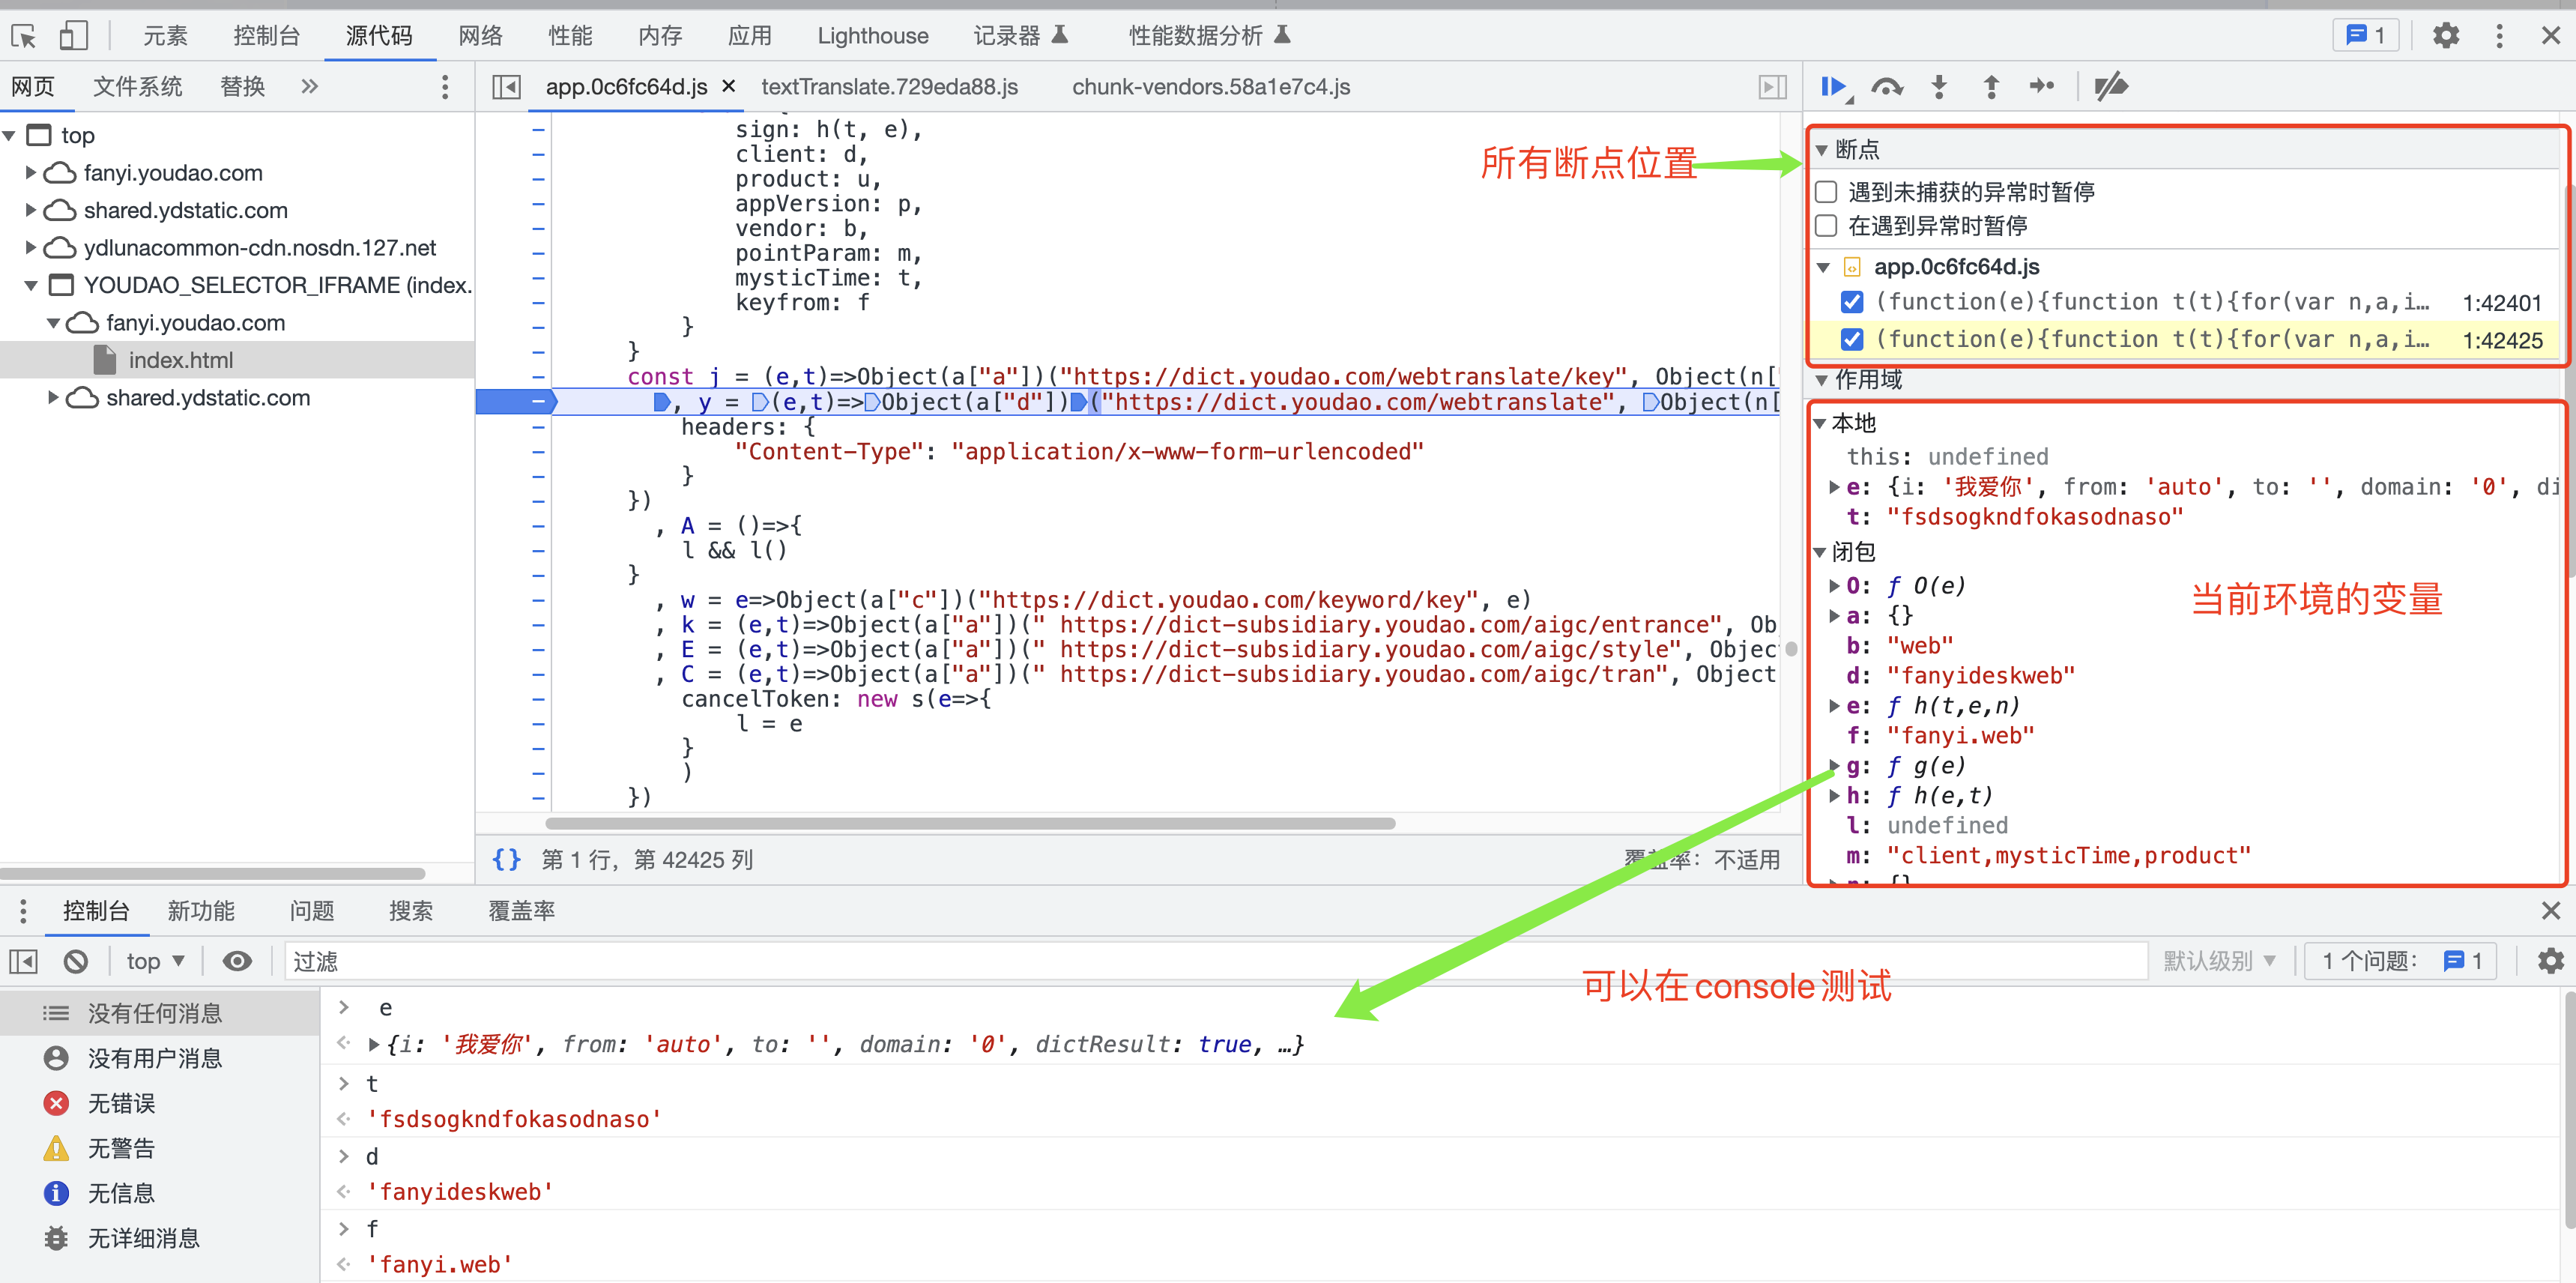Open console settings gear
2576x1283 pixels.
2550,961
